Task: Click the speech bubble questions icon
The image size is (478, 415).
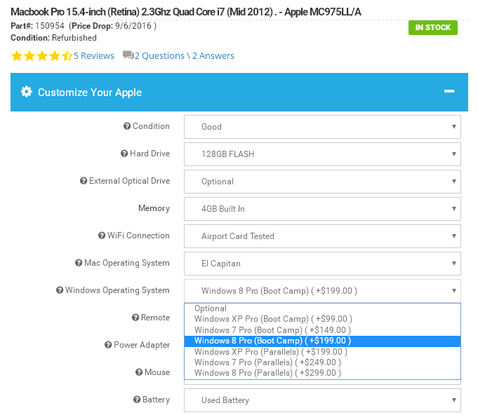Action: [128, 55]
